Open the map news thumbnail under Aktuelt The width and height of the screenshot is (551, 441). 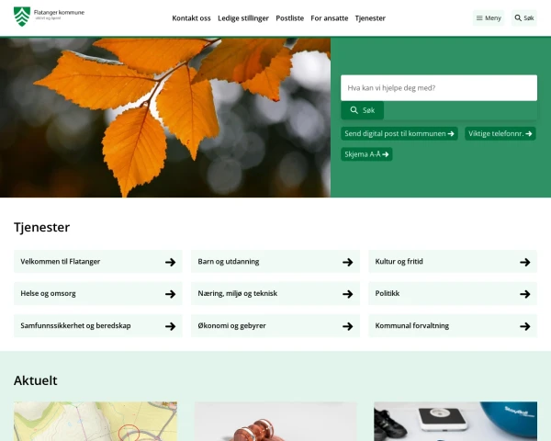pyautogui.click(x=96, y=422)
